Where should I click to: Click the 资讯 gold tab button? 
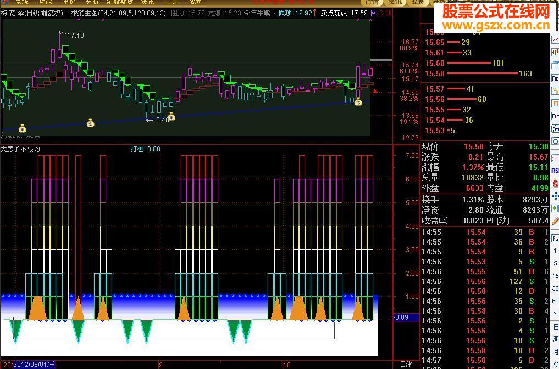point(394,2)
